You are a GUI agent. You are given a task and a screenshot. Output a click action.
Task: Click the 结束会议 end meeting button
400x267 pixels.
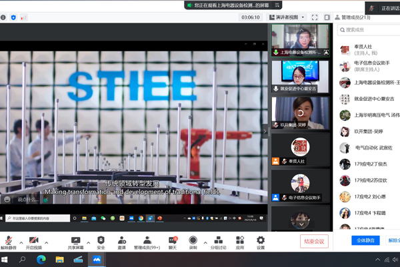(314, 242)
